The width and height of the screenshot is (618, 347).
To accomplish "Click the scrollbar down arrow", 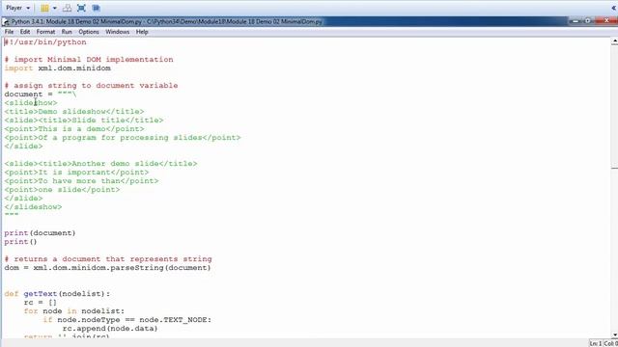I will point(614,334).
